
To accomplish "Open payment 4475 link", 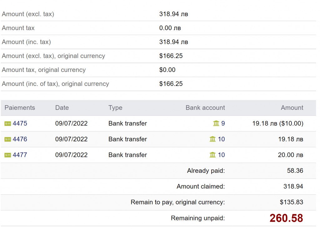I will tap(20, 124).
